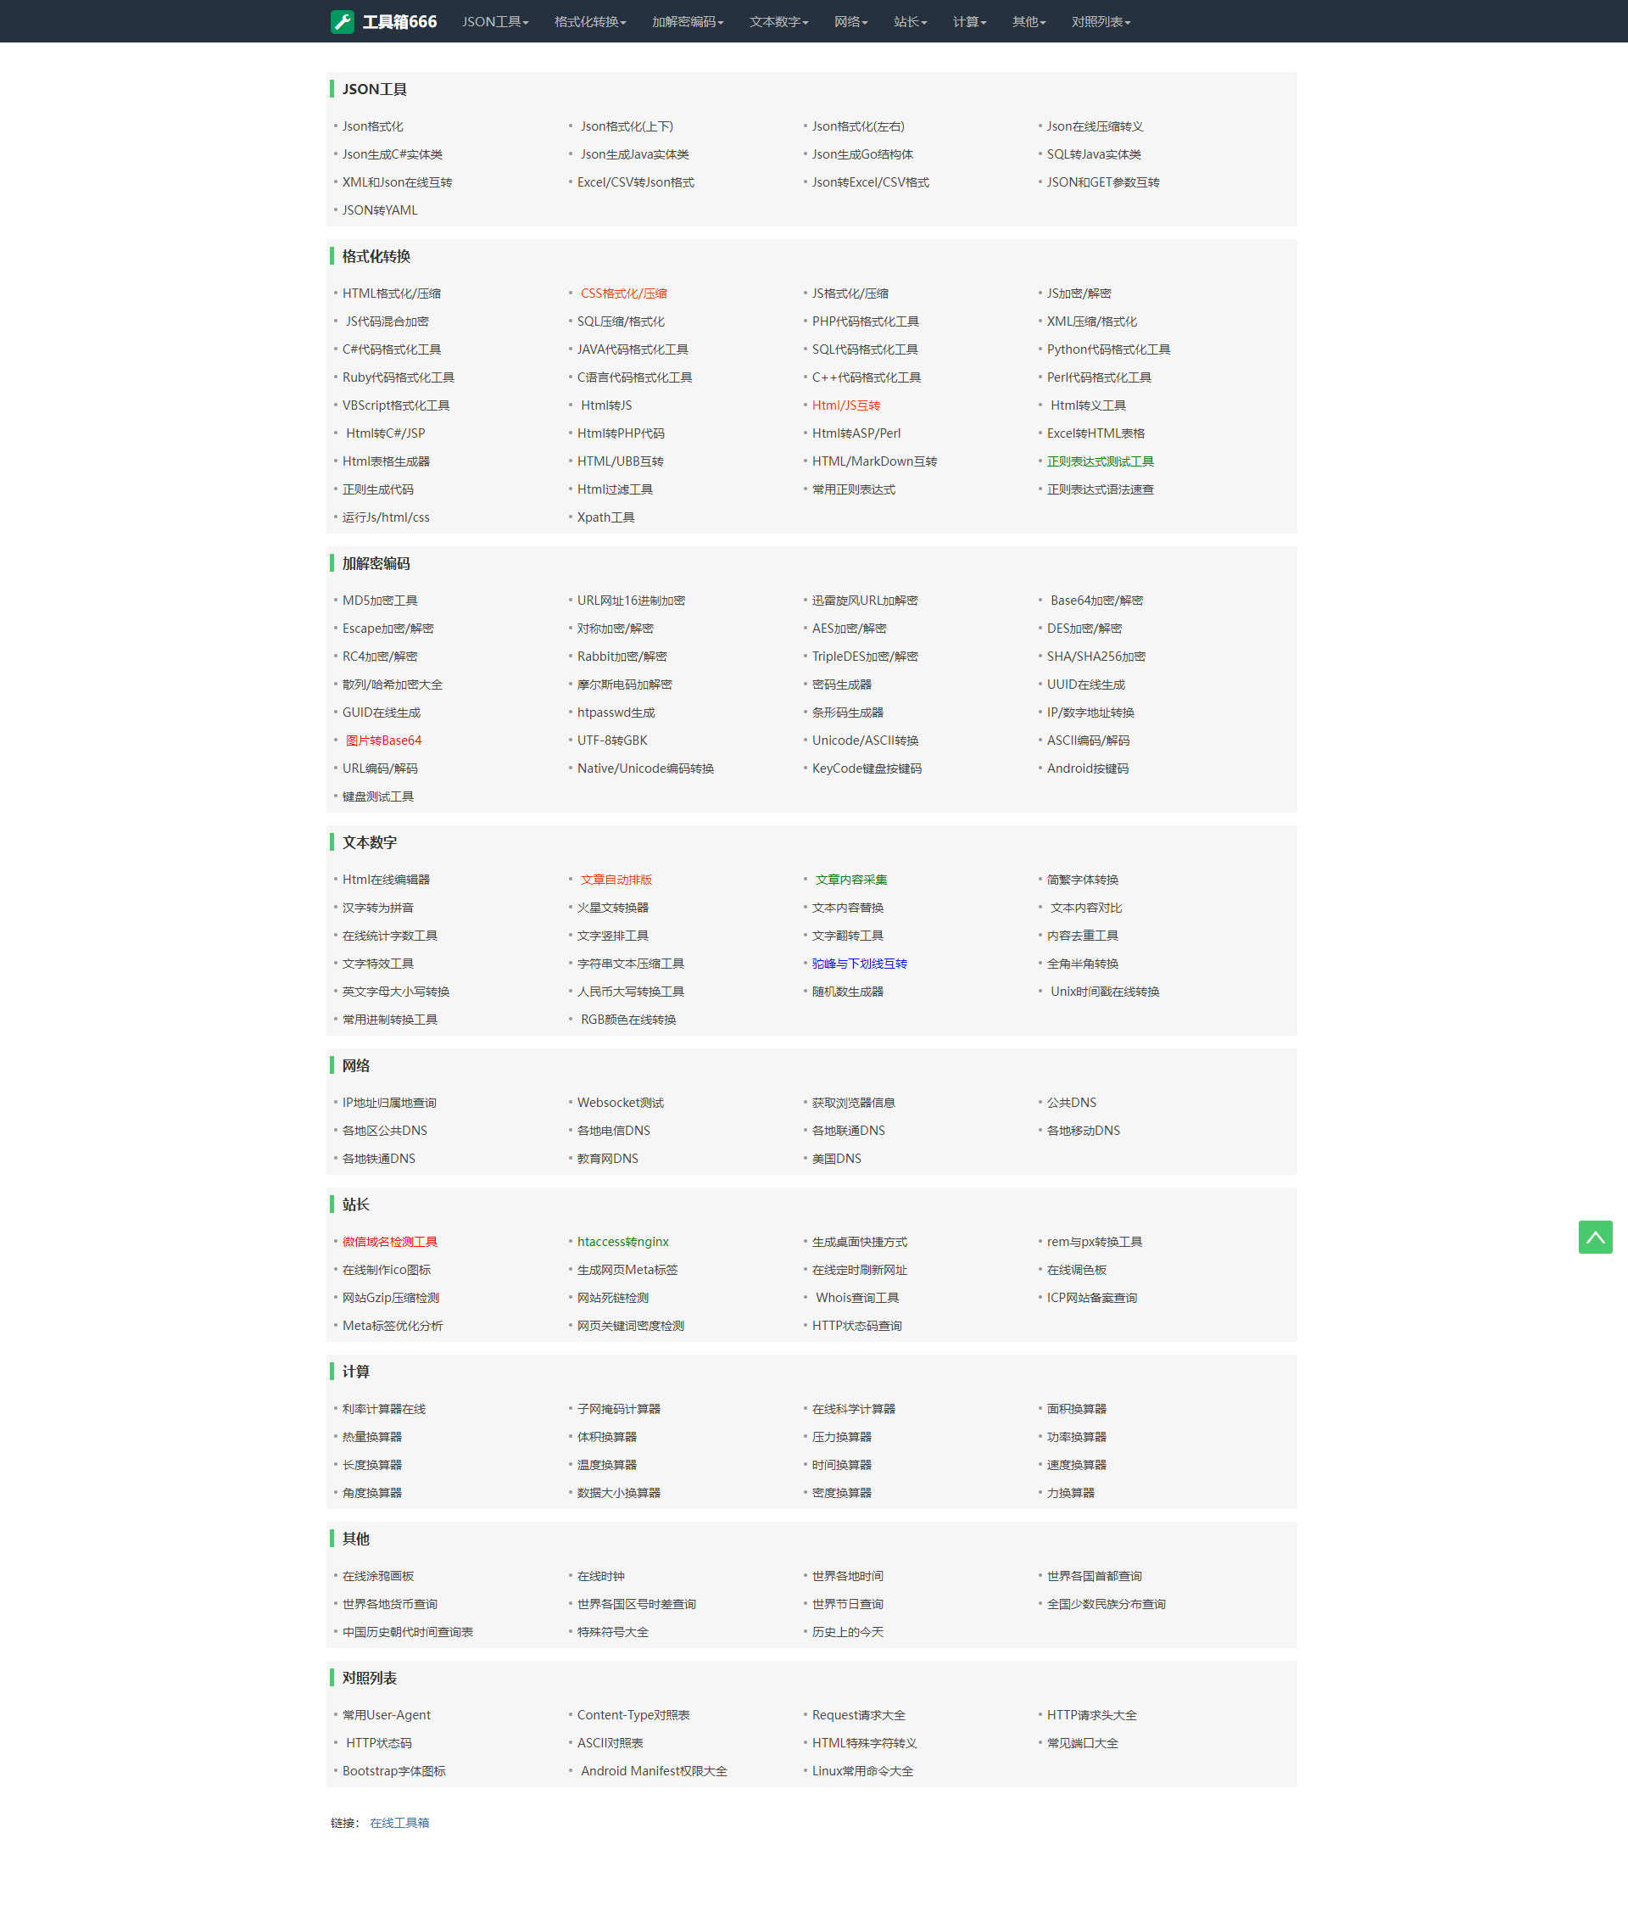Click the green wrench logo icon
This screenshot has height=1917, width=1628.
pos(343,21)
